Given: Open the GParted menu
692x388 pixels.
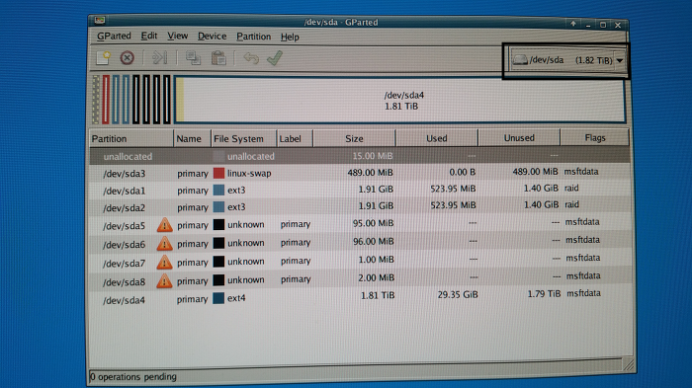Looking at the screenshot, I should pyautogui.click(x=114, y=36).
